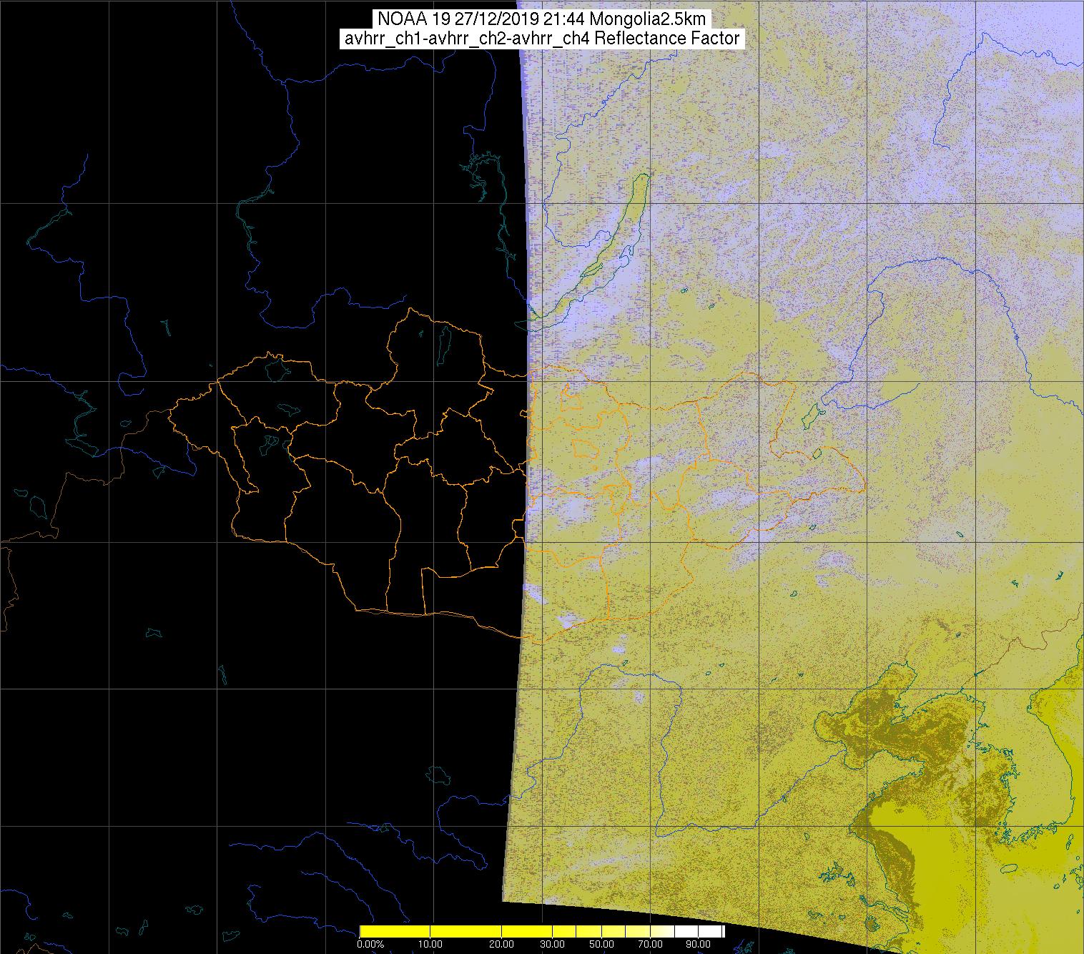This screenshot has width=1084, height=954.
Task: Click the 'avhrr_ch1-avhrr_ch2-avhrr_ch4 Reflectance Factor' caption
Action: 542,39
